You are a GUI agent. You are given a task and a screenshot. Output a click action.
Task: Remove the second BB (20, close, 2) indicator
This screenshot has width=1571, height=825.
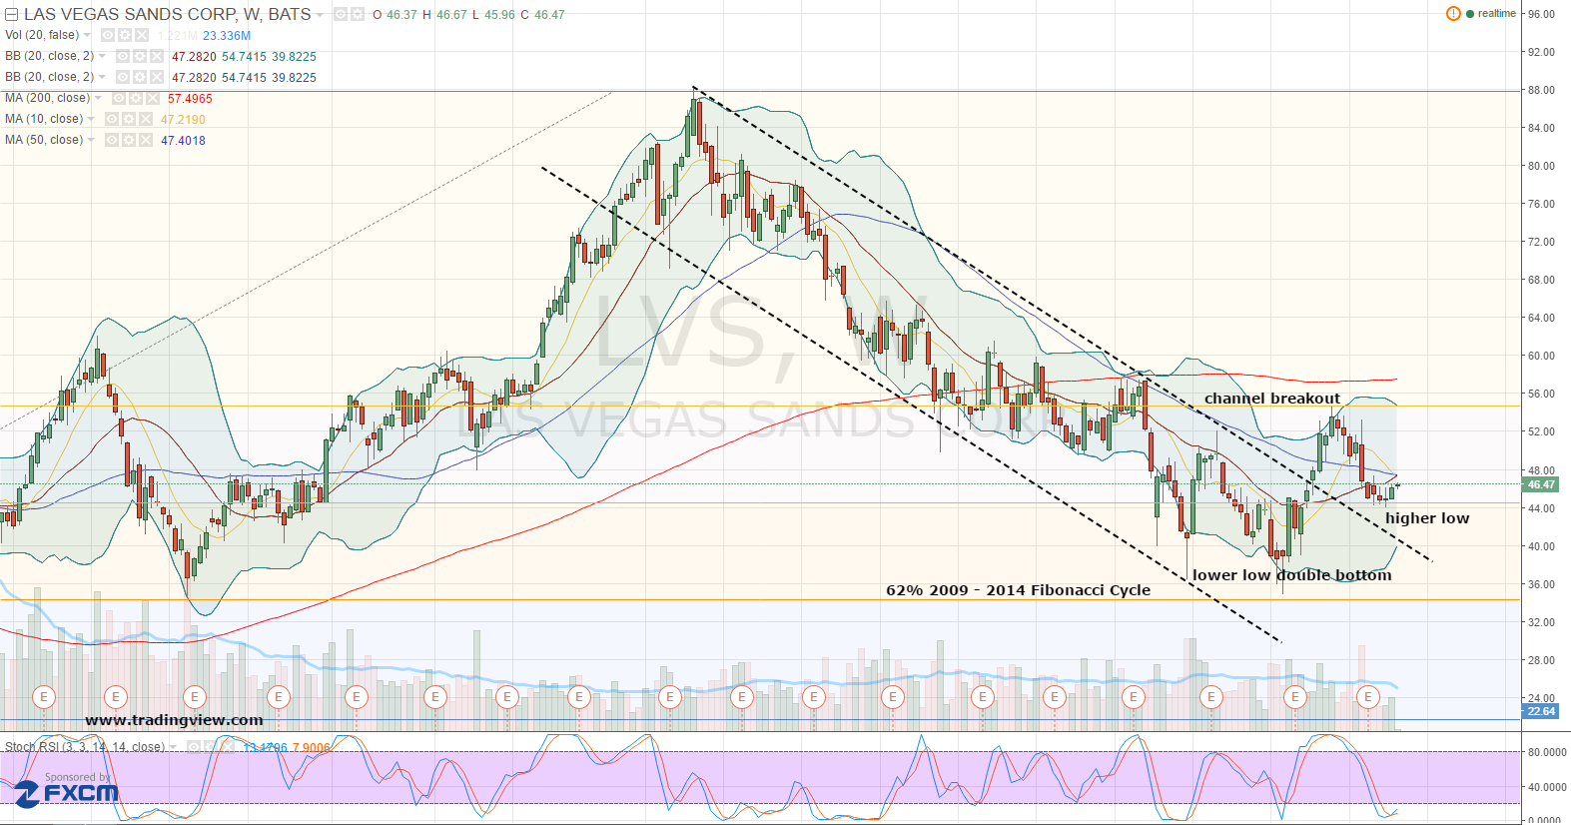click(157, 77)
